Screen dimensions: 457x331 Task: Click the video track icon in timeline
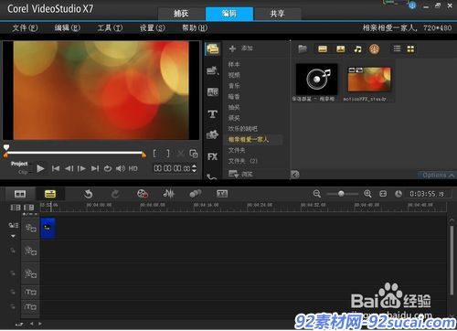[30, 228]
